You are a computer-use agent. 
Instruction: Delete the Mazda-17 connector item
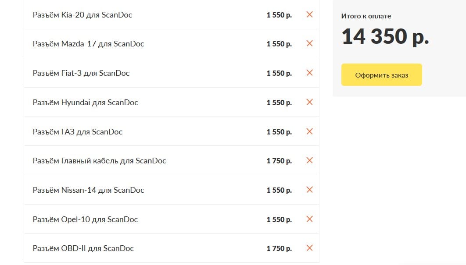click(309, 43)
